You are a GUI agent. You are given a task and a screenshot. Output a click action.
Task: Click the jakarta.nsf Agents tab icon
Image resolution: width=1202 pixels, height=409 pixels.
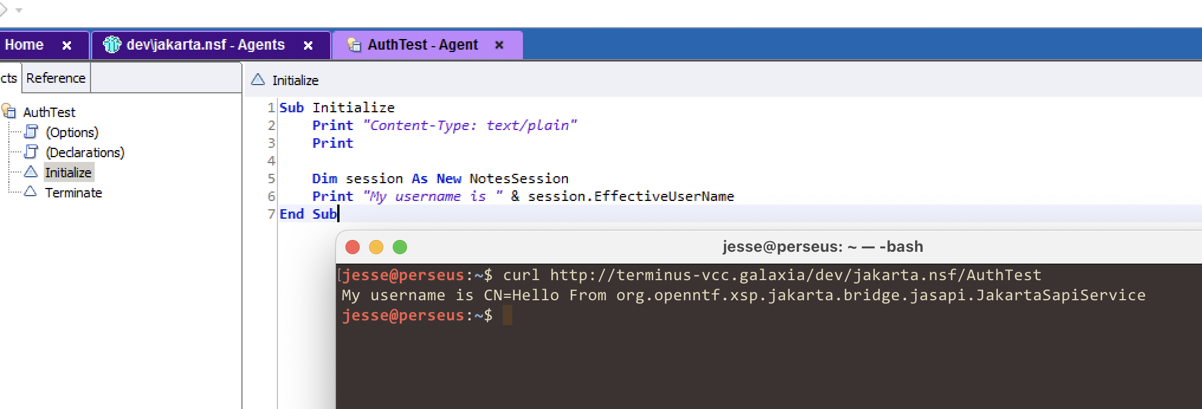pos(112,44)
